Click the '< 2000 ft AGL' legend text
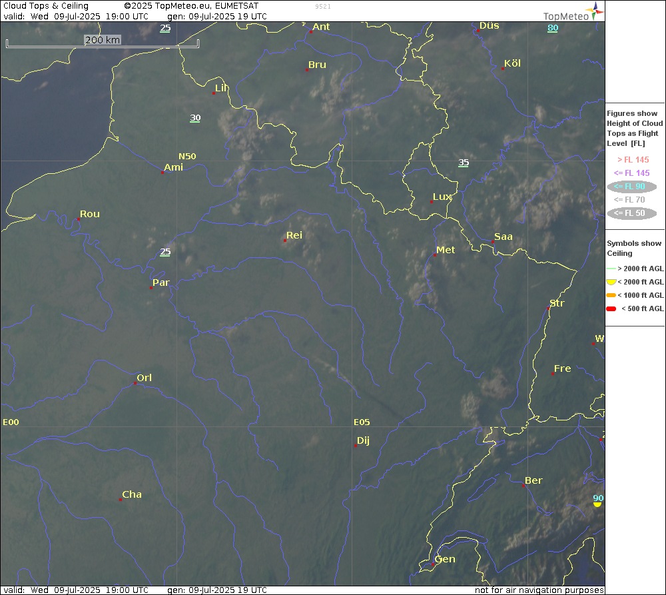The height and width of the screenshot is (595, 666). pyautogui.click(x=641, y=282)
